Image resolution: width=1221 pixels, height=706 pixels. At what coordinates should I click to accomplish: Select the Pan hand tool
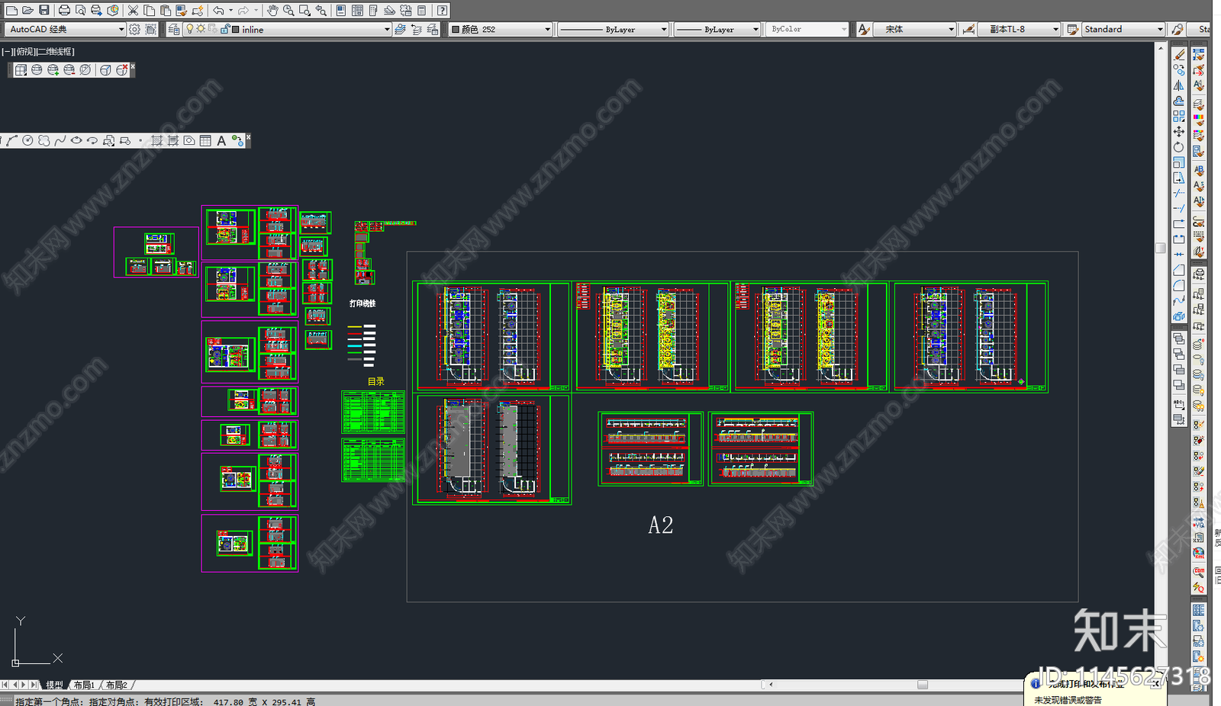point(272,11)
